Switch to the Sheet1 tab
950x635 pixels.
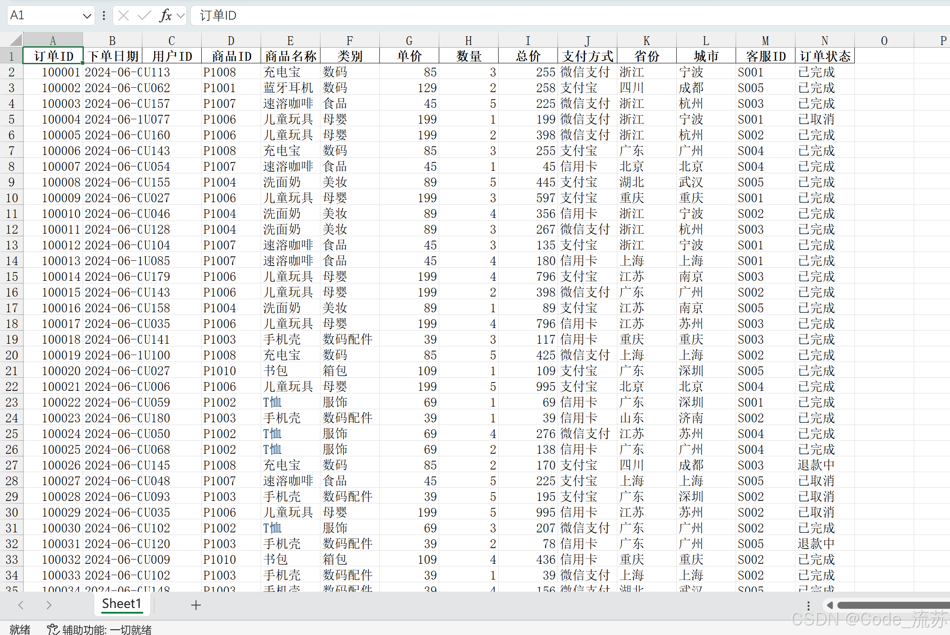point(122,604)
